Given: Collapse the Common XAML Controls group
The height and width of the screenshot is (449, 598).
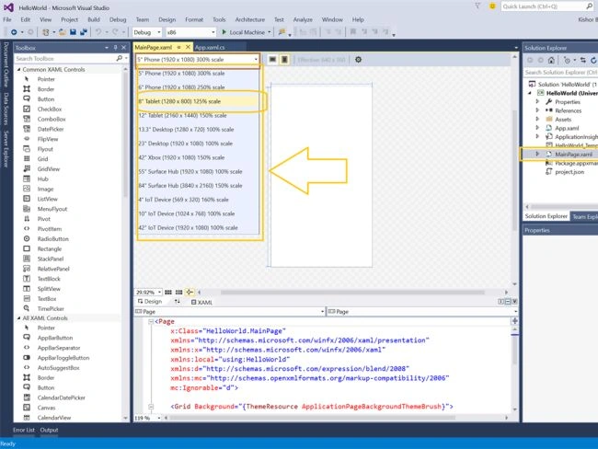Looking at the screenshot, I should (x=18, y=69).
